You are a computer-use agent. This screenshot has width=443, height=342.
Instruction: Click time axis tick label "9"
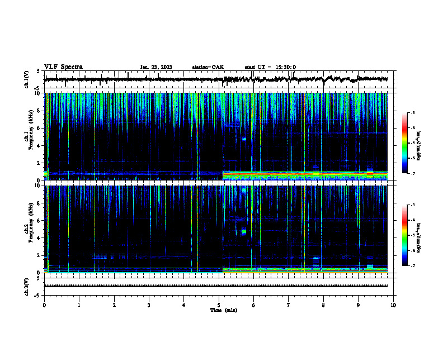(x=358, y=305)
